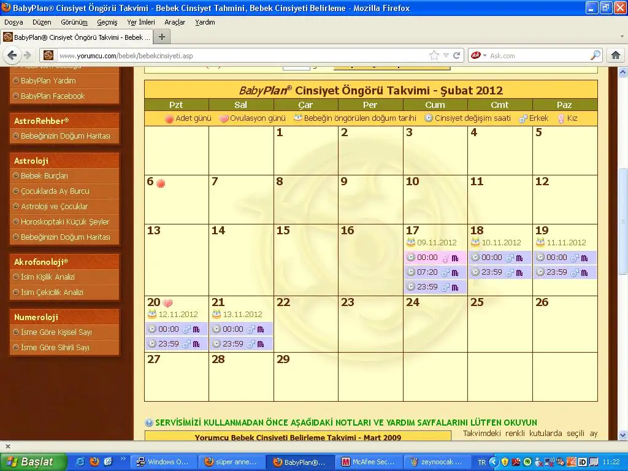Screen dimensions: 628x471
Task: Click the forward navigation arrow
Action: (27, 55)
